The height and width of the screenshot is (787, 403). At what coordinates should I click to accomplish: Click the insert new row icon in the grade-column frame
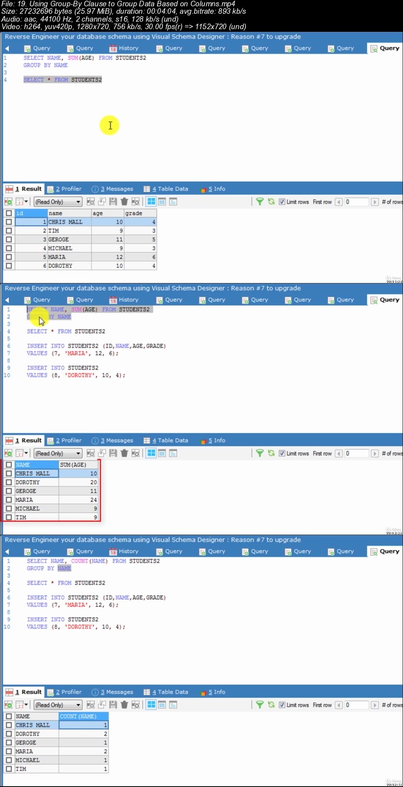pyautogui.click(x=91, y=202)
